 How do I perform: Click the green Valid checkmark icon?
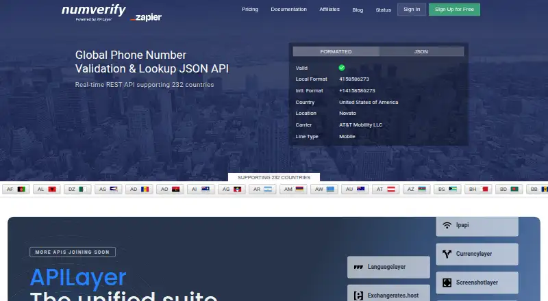pos(342,68)
